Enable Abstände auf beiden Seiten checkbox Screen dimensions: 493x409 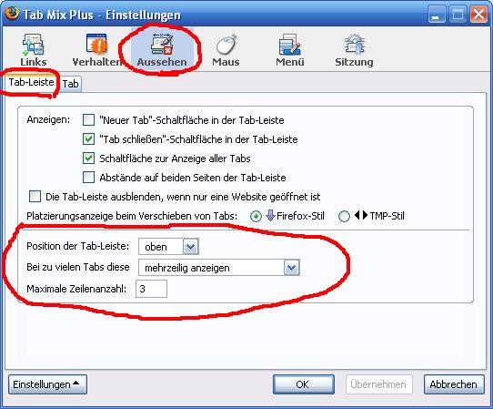tap(88, 178)
